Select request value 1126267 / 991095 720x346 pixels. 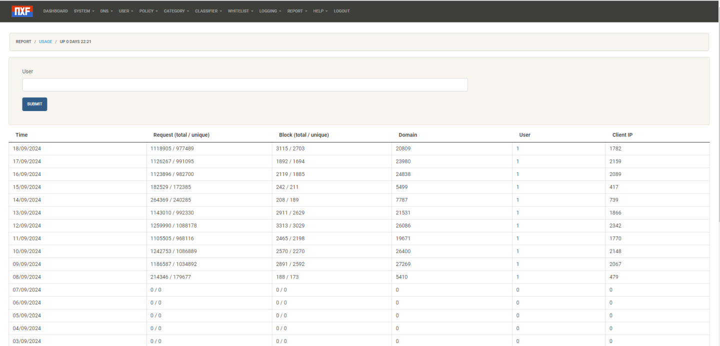point(172,161)
